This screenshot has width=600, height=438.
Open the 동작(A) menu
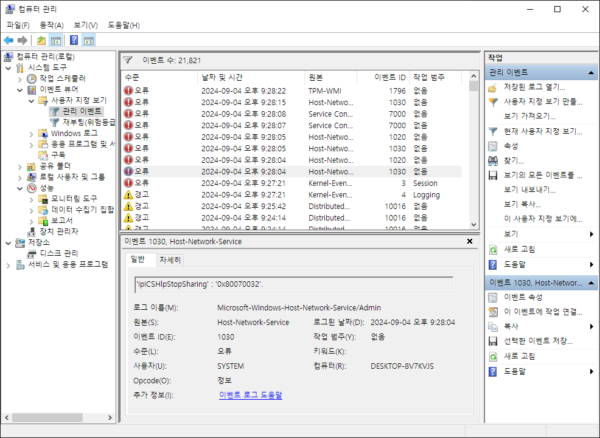click(x=51, y=25)
